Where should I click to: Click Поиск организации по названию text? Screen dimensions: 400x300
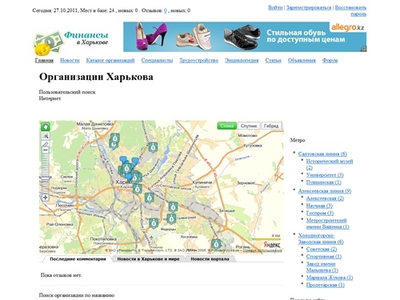tap(77, 295)
